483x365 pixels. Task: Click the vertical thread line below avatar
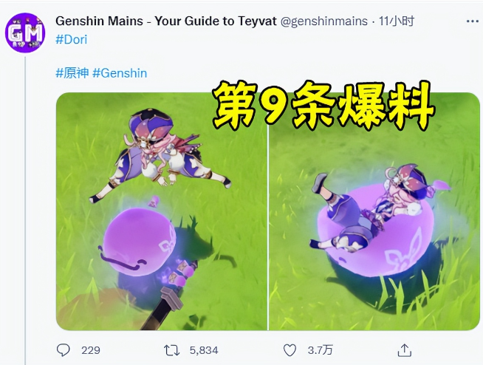click(25, 211)
